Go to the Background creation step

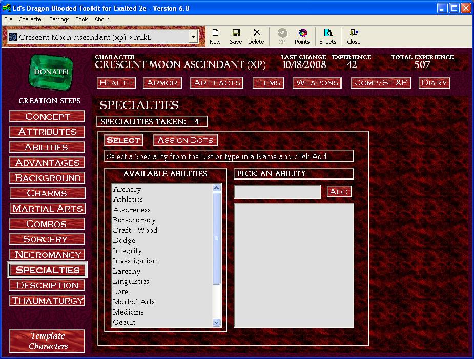pyautogui.click(x=47, y=178)
